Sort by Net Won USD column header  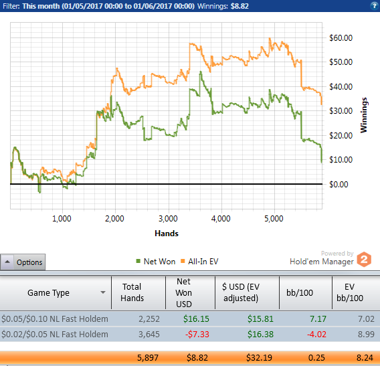pyautogui.click(x=184, y=292)
